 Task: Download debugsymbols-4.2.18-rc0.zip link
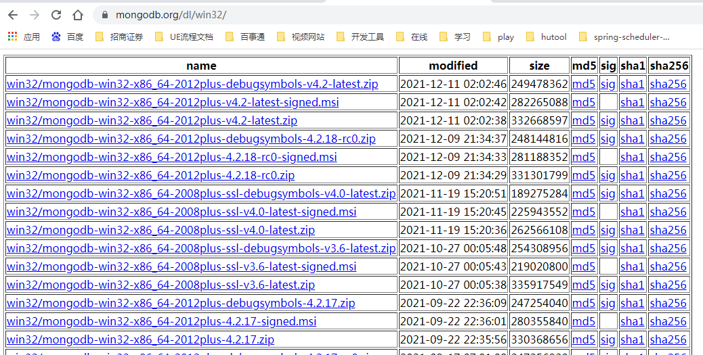[x=191, y=139]
